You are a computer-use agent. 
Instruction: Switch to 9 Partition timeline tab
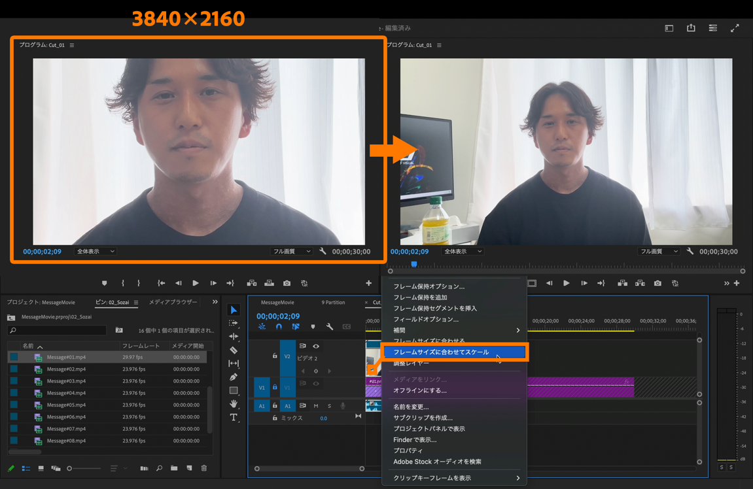333,303
